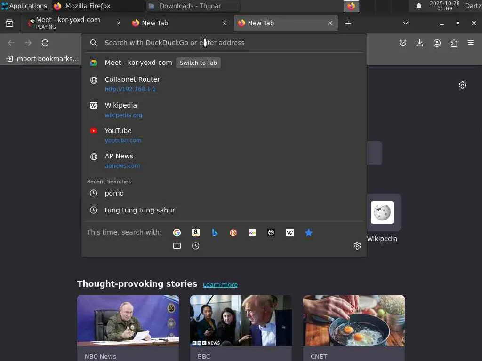Go forward using the forward arrow
The width and height of the screenshot is (482, 361).
[x=28, y=43]
